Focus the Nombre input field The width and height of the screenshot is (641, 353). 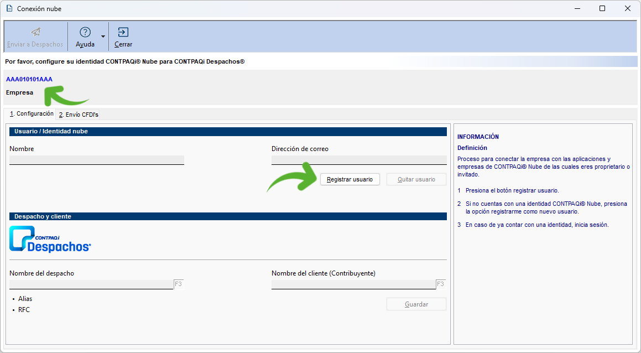click(x=97, y=160)
